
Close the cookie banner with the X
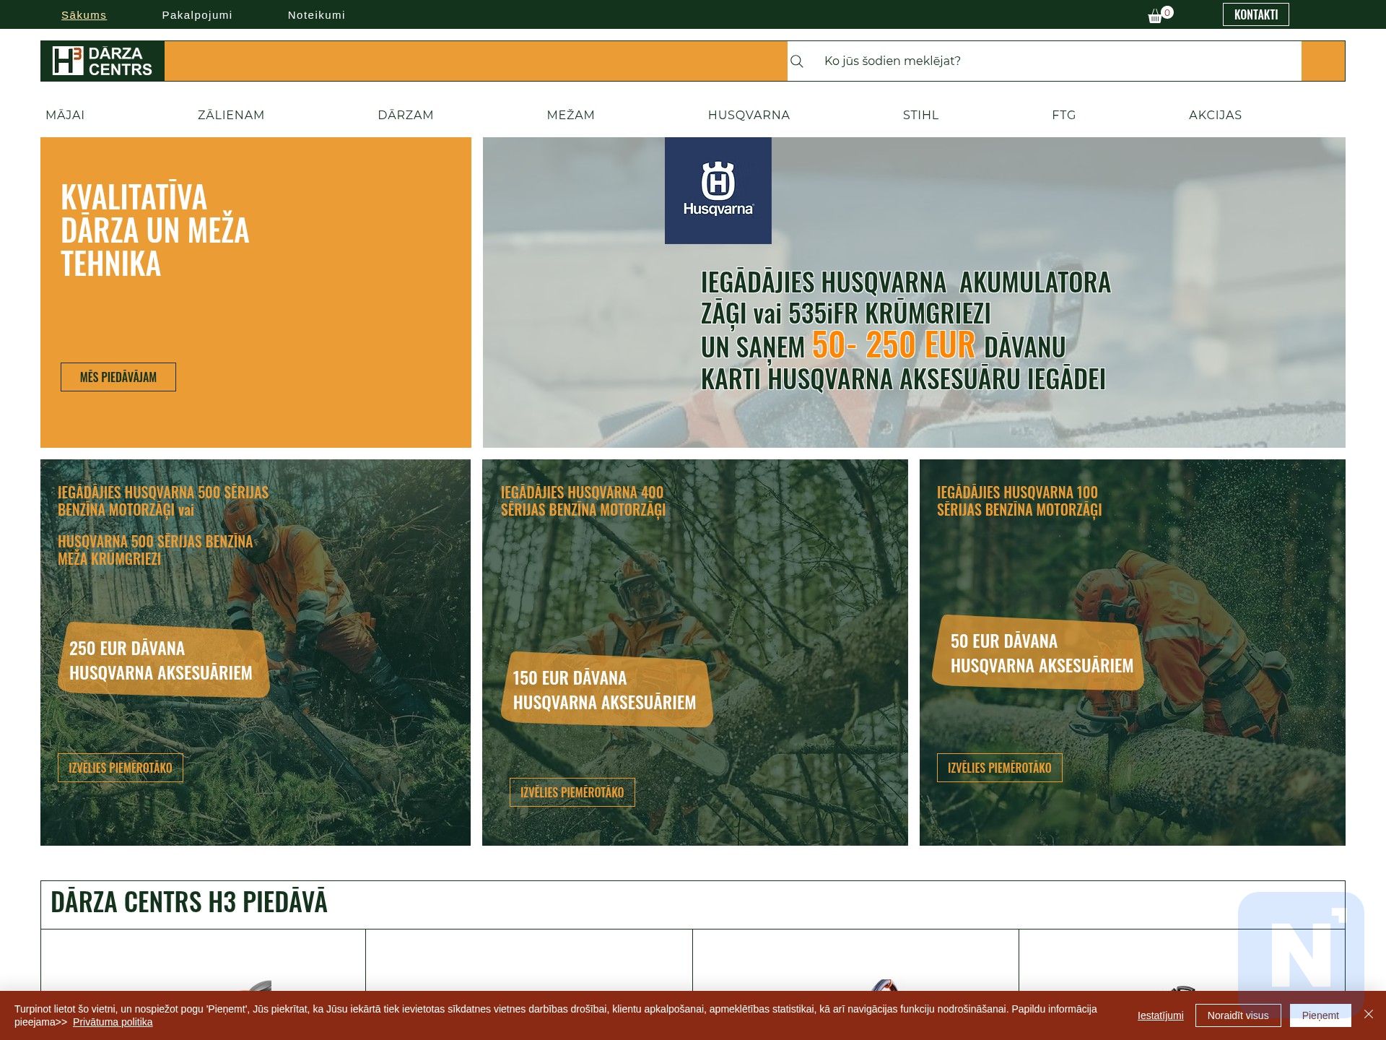[1369, 1015]
